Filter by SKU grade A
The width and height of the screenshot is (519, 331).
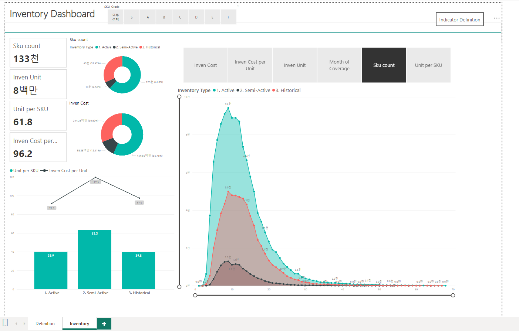pos(148,17)
